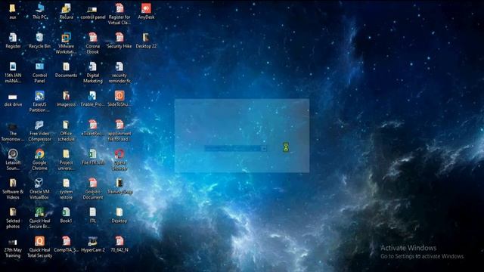Select the SlideToShu... shortcut icon
The width and height of the screenshot is (484, 272).
[119, 99]
